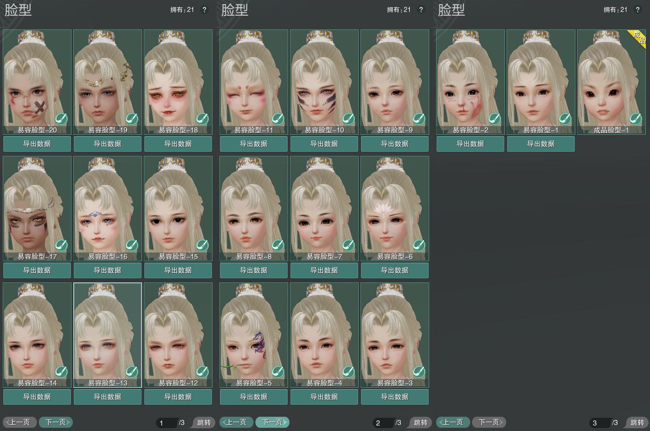
Task: Select face thumbnail 易容脸型-18
Action: point(178,82)
